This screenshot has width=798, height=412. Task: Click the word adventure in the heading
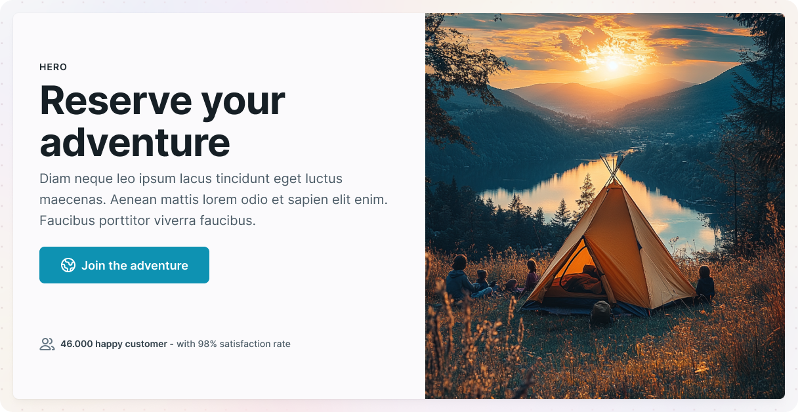point(135,142)
